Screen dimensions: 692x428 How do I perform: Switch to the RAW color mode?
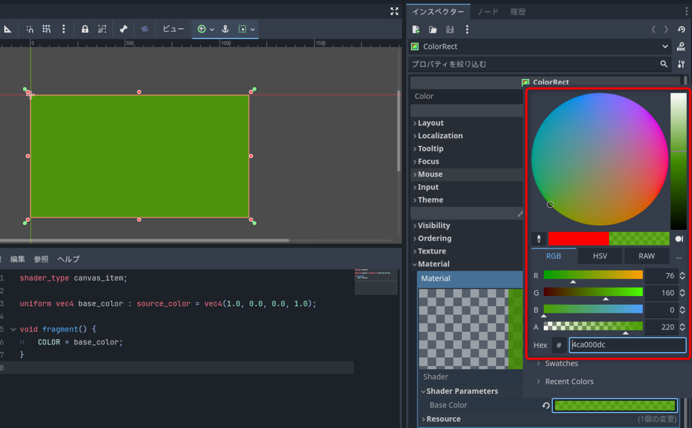click(x=646, y=255)
